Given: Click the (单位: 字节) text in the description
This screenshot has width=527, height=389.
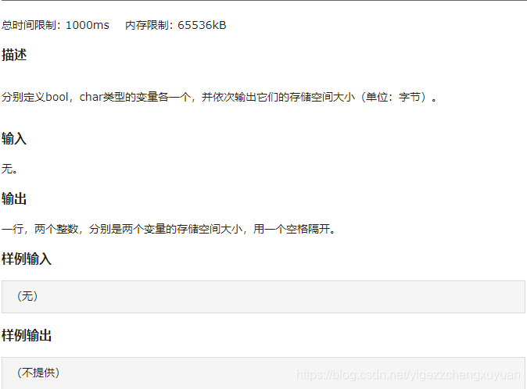Looking at the screenshot, I should (x=393, y=97).
